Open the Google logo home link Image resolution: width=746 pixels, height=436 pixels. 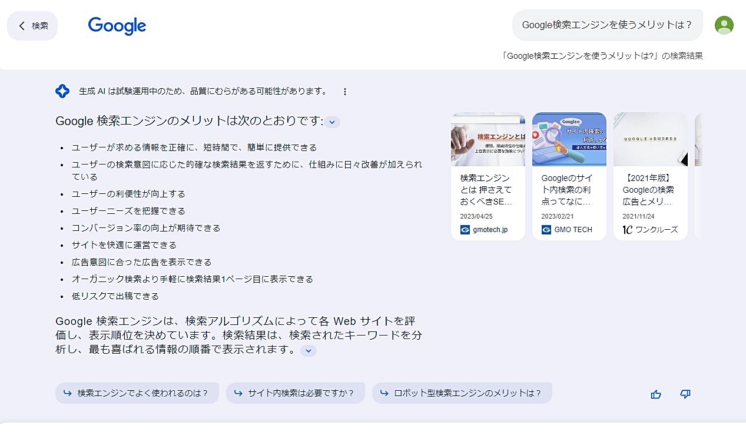tap(117, 26)
